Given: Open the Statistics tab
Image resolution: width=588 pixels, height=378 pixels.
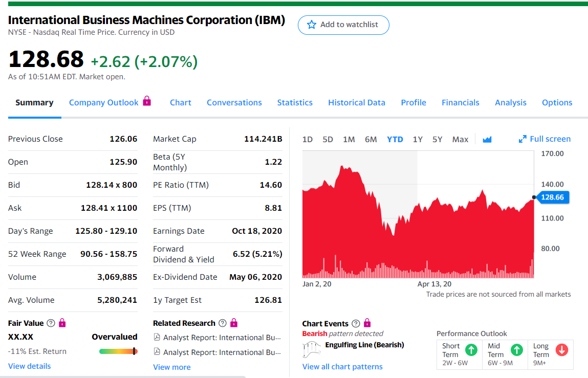Looking at the screenshot, I should (x=295, y=102).
